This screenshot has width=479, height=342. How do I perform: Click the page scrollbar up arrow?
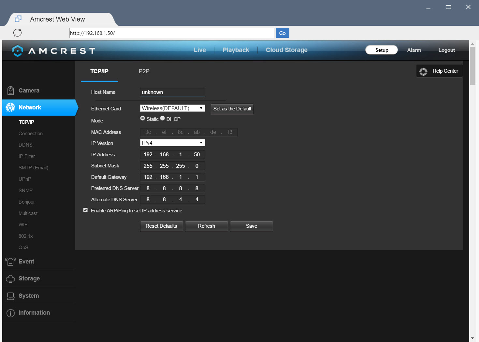472,43
